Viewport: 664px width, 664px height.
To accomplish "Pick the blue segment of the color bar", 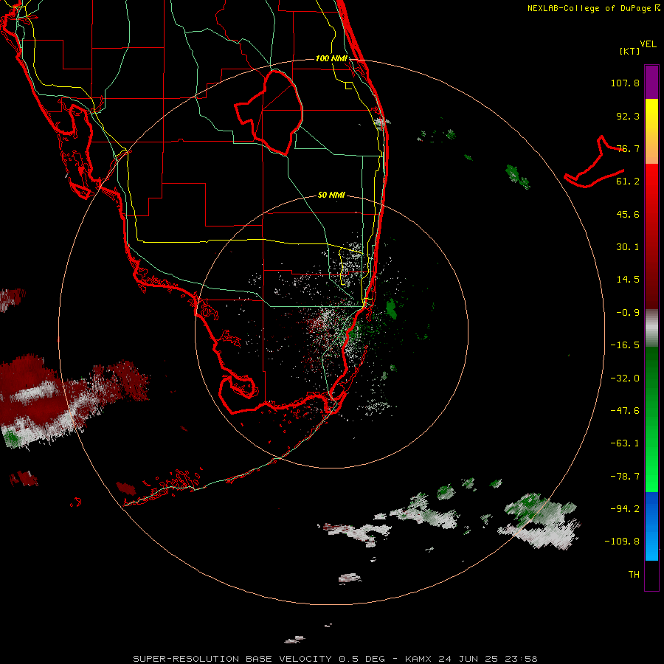I will [x=651, y=526].
